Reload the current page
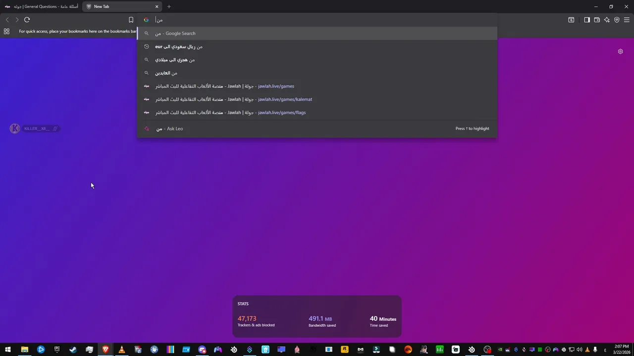The height and width of the screenshot is (356, 634). pos(27,20)
